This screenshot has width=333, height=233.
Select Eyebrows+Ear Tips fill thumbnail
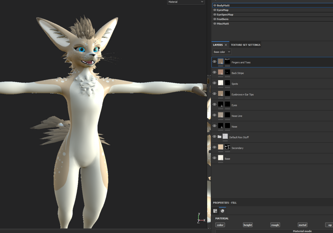point(221,94)
